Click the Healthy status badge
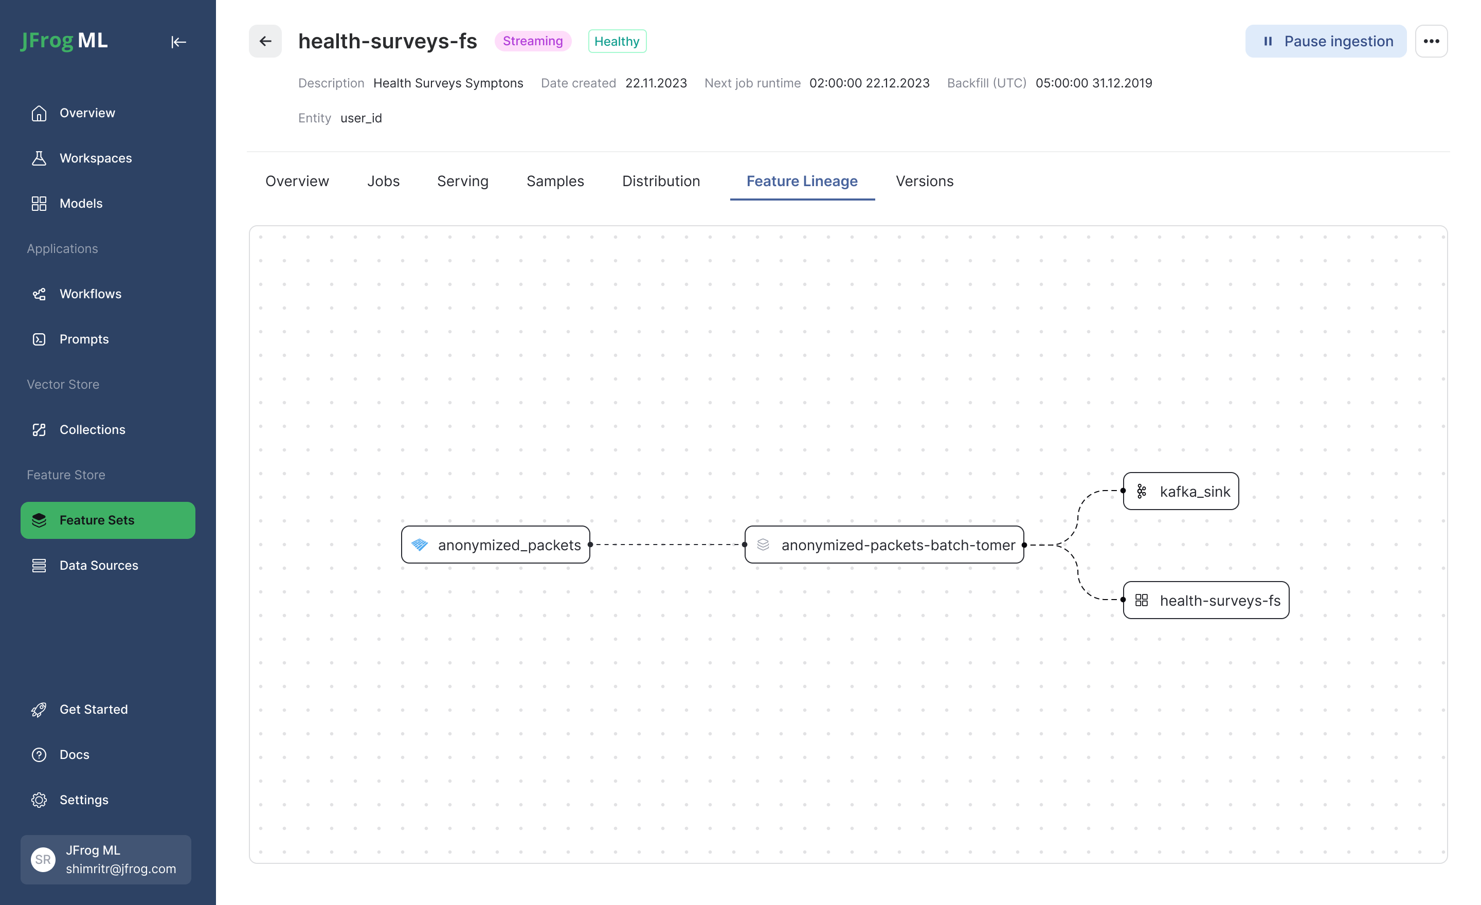This screenshot has height=905, width=1481. (x=617, y=41)
